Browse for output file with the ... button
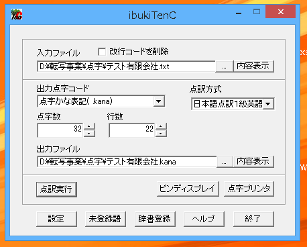The image size is (307, 247). pos(225,162)
